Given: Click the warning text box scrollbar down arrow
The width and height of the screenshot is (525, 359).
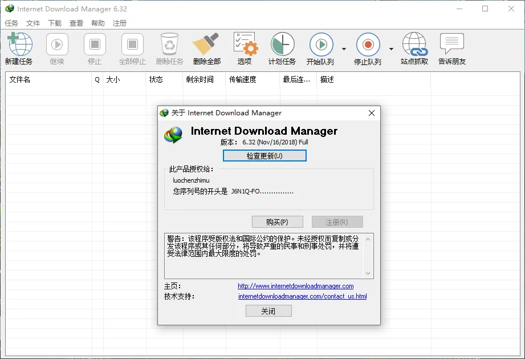Looking at the screenshot, I should pyautogui.click(x=368, y=273).
